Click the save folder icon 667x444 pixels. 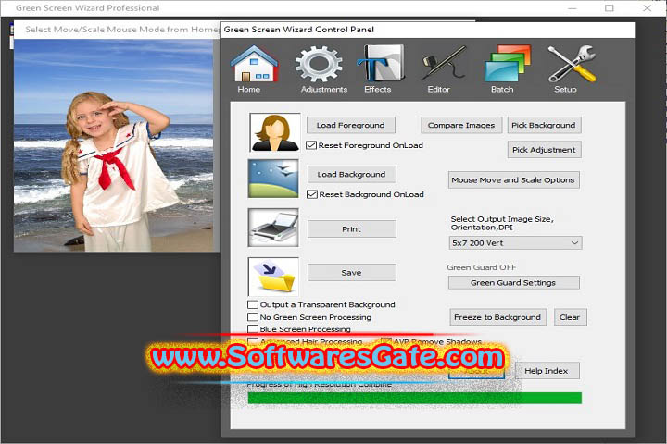(x=273, y=277)
